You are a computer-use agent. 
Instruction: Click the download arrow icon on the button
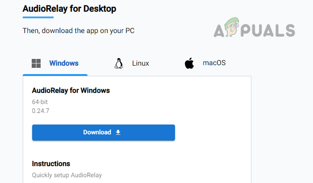(x=118, y=133)
